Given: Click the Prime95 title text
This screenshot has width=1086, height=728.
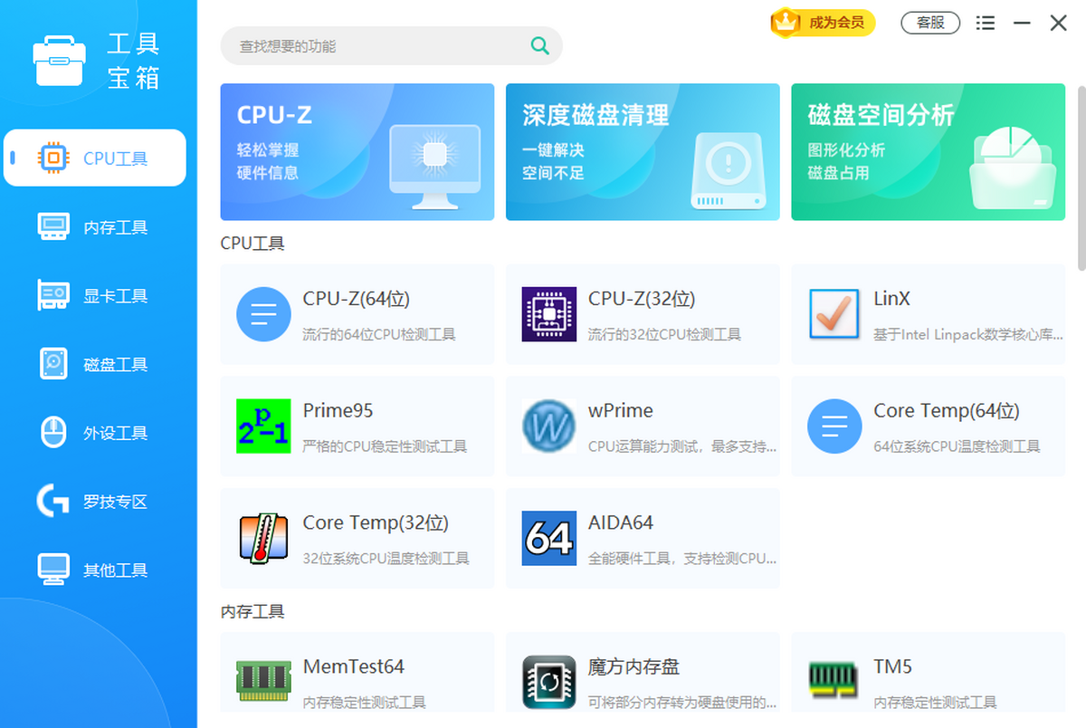Looking at the screenshot, I should pyautogui.click(x=338, y=410).
